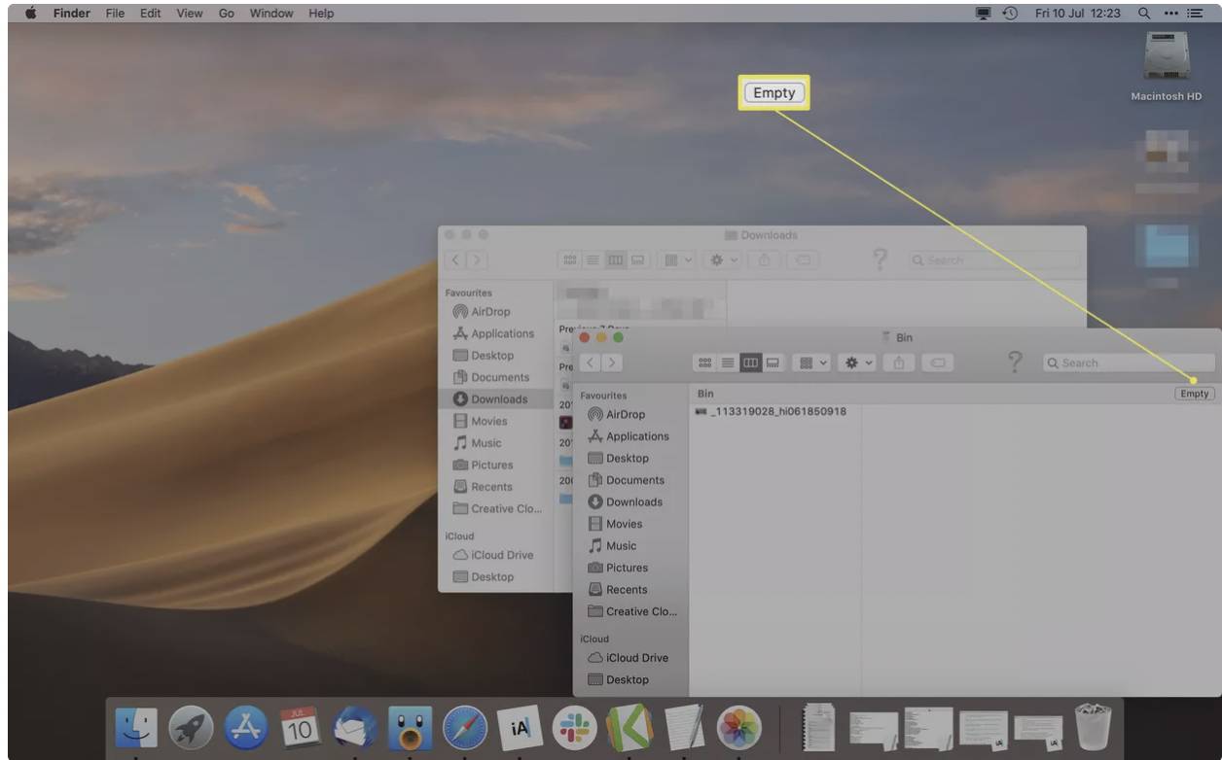1222x760 pixels.
Task: Open the Action gear dropdown in Bin window
Action: (x=861, y=363)
